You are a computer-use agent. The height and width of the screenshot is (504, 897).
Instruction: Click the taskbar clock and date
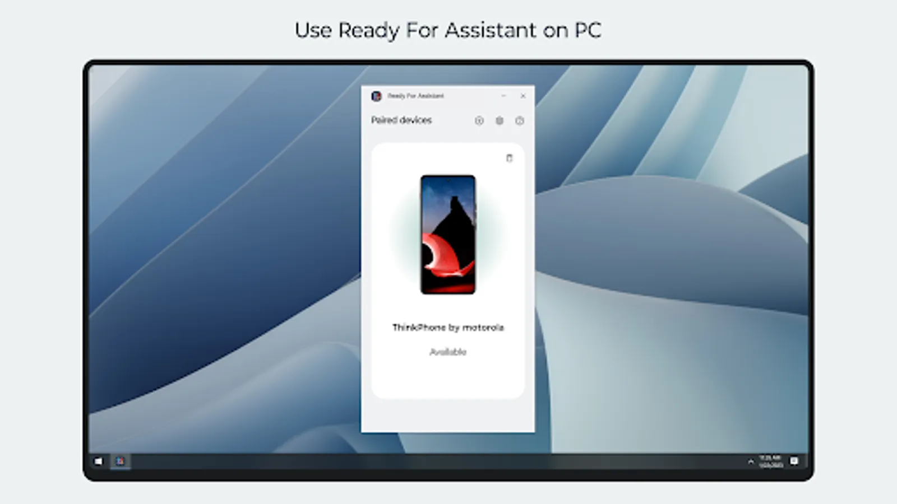click(771, 461)
